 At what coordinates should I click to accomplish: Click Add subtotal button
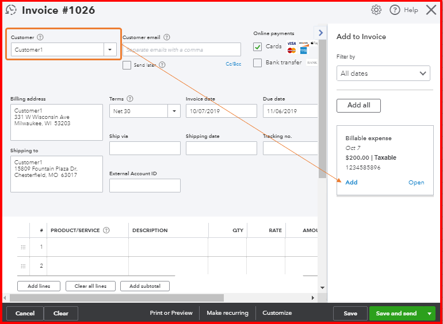145,286
